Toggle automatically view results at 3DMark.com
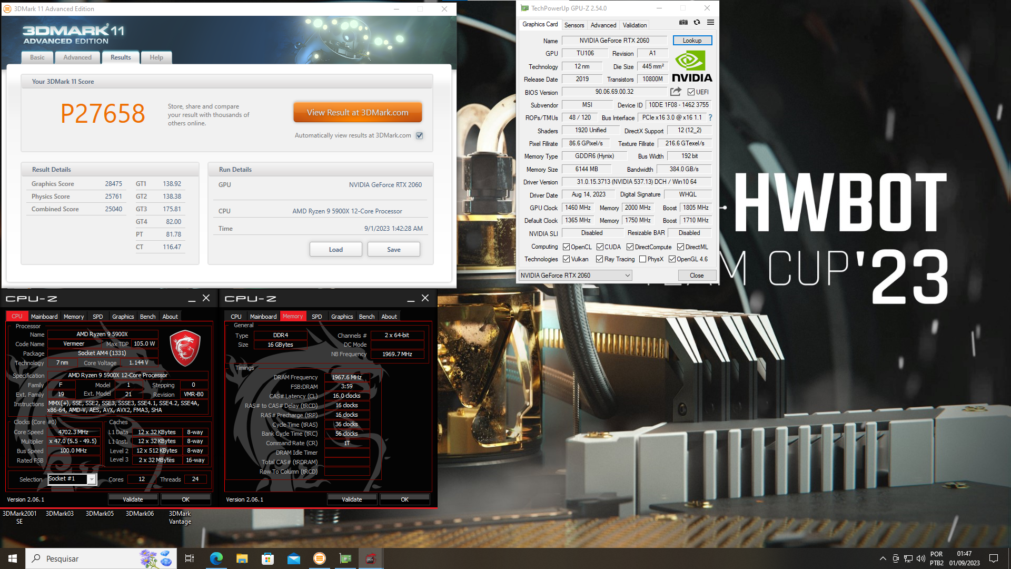This screenshot has width=1011, height=569. (420, 135)
